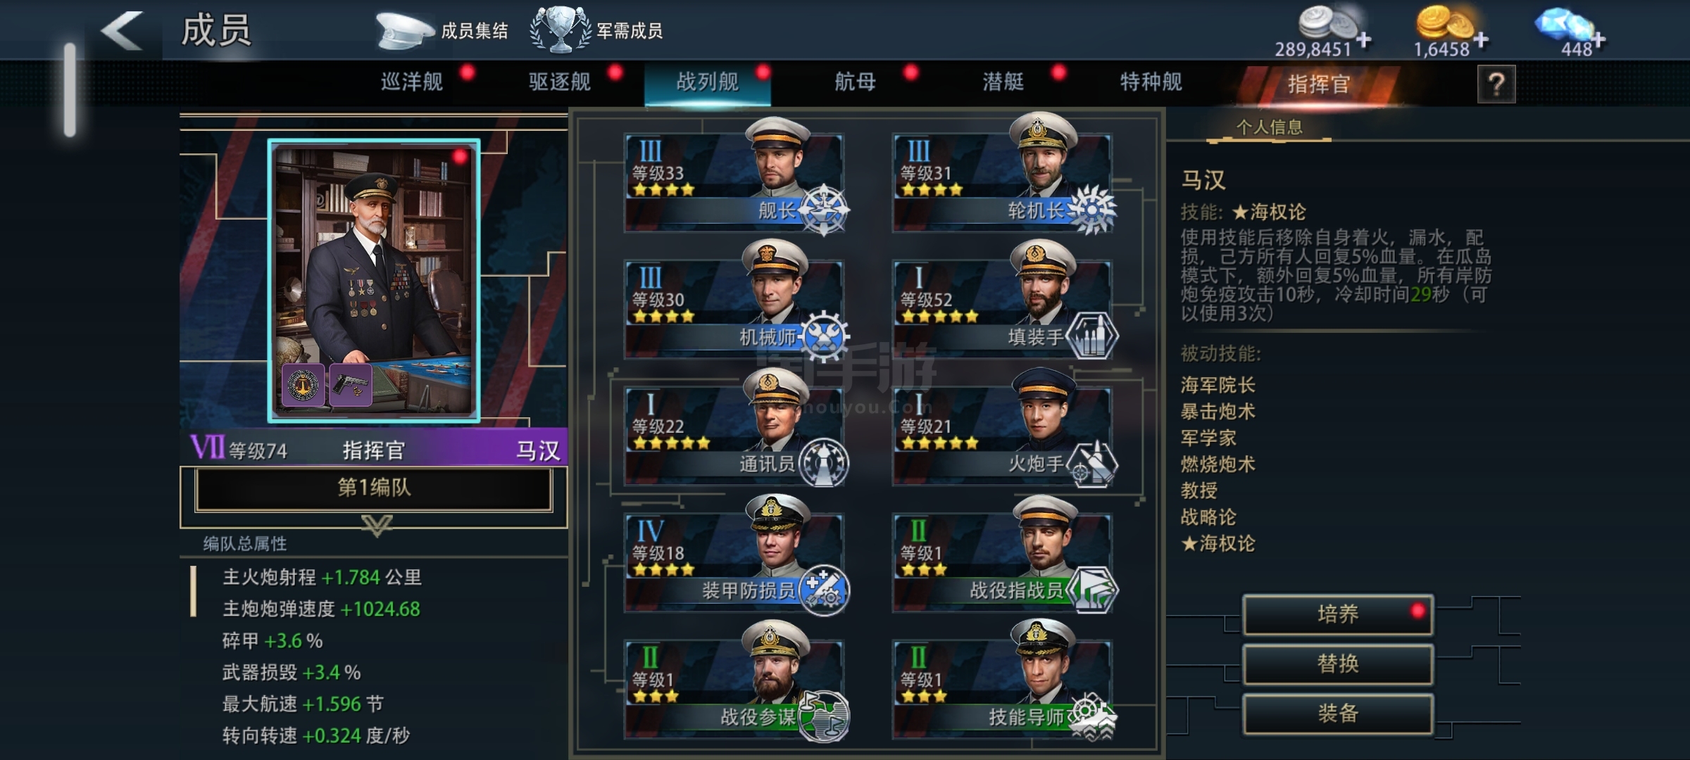Select the medal badge equipment icon
Screen dimensions: 1690x760
[x=303, y=384]
